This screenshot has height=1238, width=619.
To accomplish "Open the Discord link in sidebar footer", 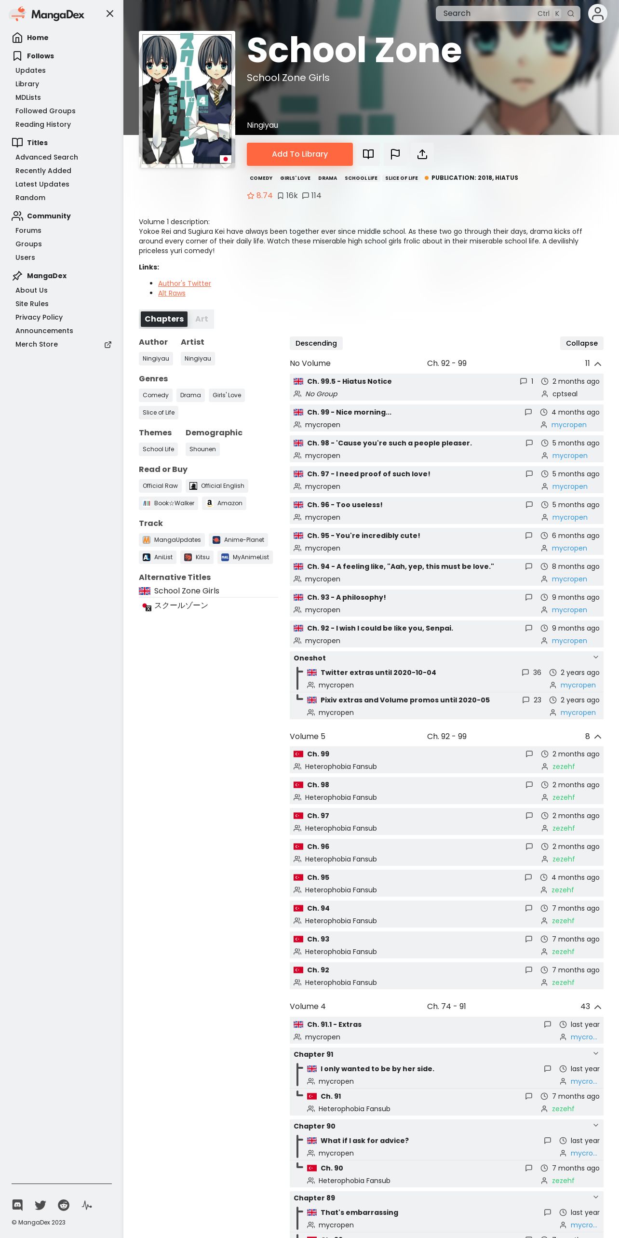I will [x=17, y=1205].
